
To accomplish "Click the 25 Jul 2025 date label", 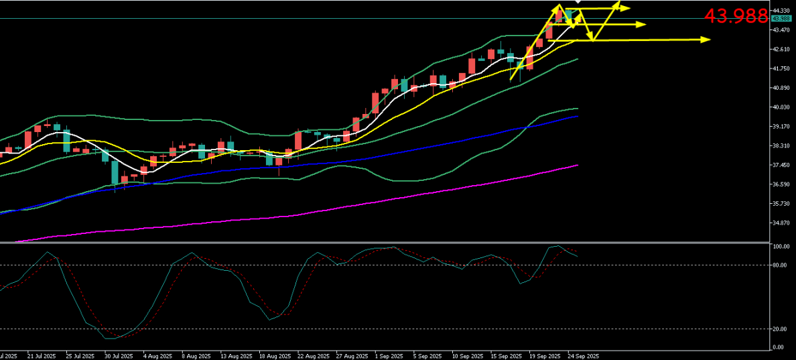I will click(x=80, y=356).
